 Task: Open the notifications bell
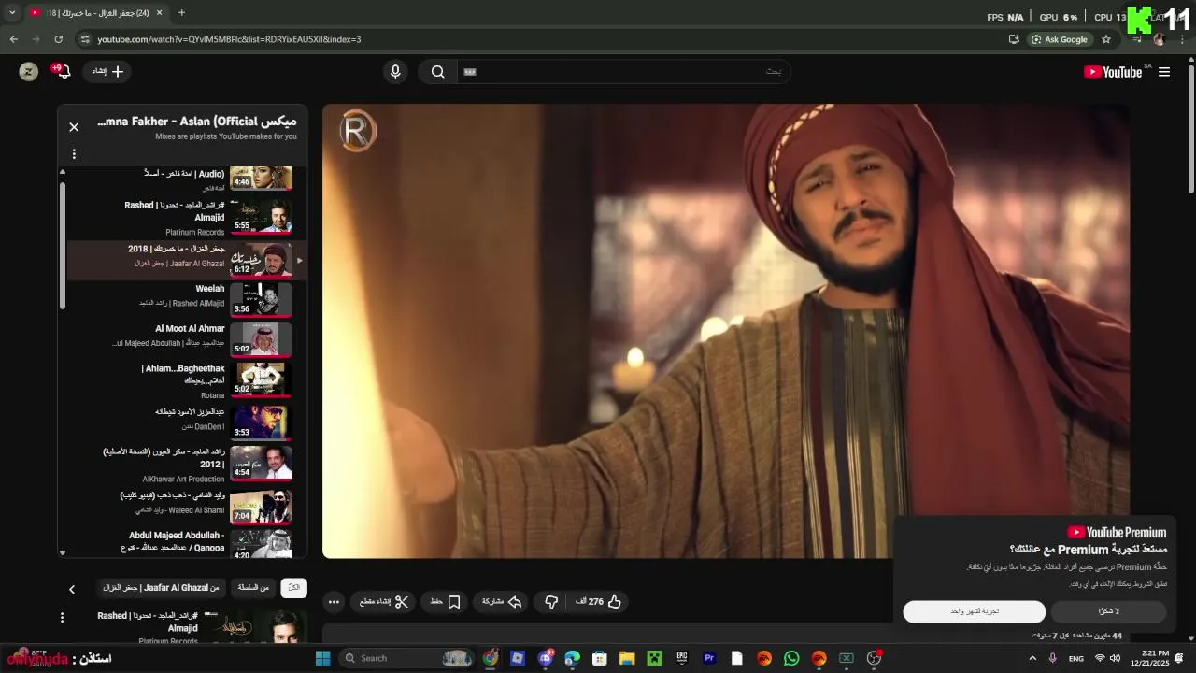62,72
